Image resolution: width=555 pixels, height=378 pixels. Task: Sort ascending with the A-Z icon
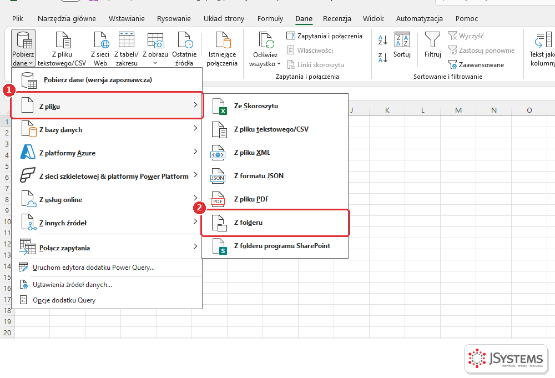pyautogui.click(x=382, y=39)
